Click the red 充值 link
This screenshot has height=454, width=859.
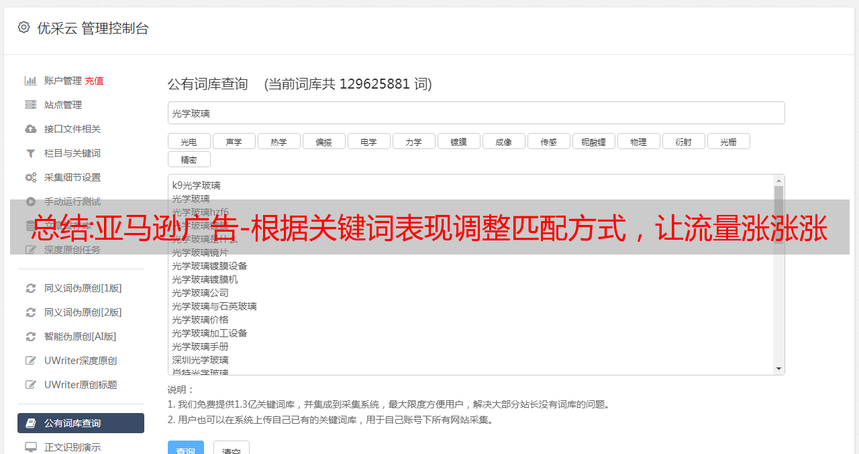click(x=94, y=81)
